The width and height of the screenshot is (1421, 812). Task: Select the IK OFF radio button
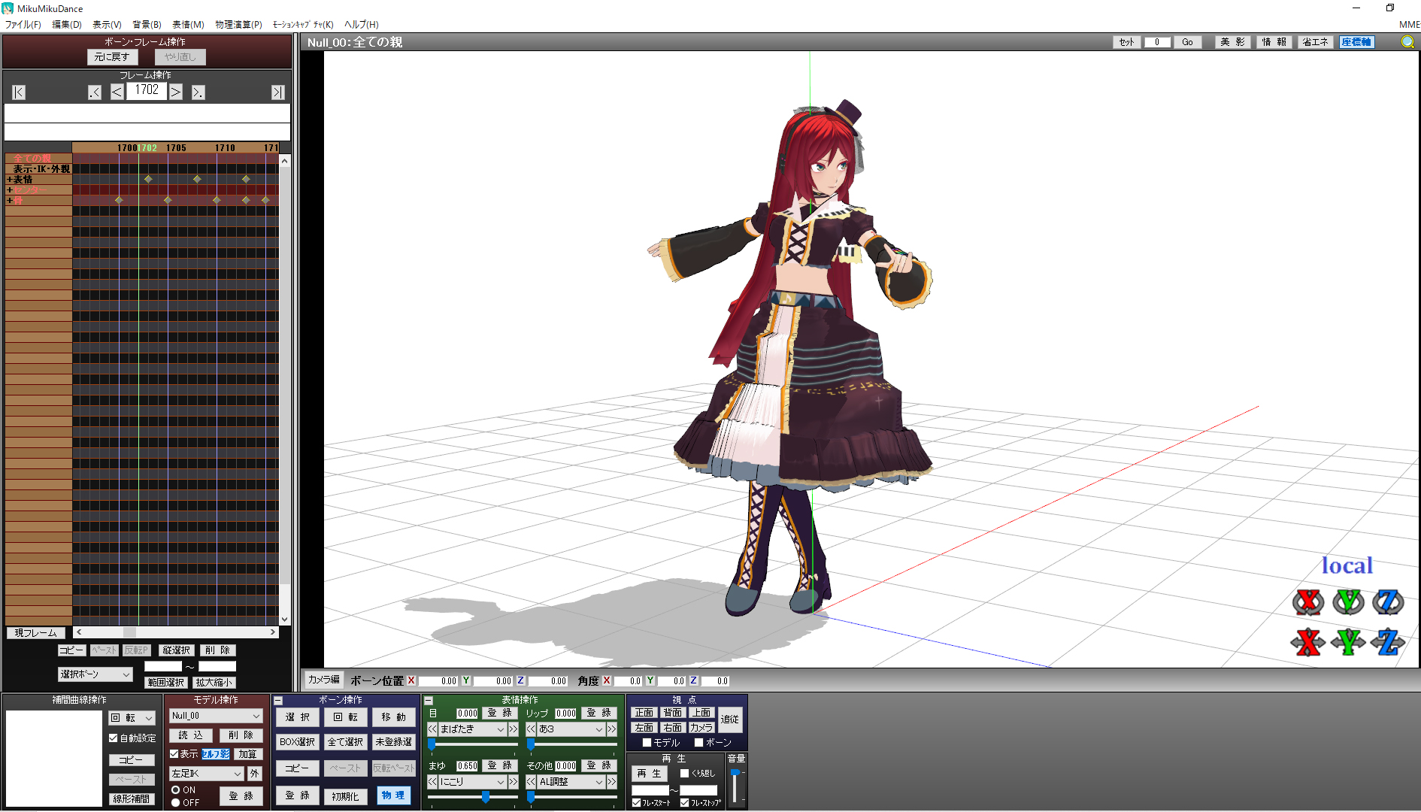(x=175, y=803)
